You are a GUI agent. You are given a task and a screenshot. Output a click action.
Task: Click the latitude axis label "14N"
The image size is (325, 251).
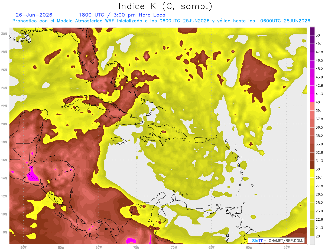click(4, 178)
